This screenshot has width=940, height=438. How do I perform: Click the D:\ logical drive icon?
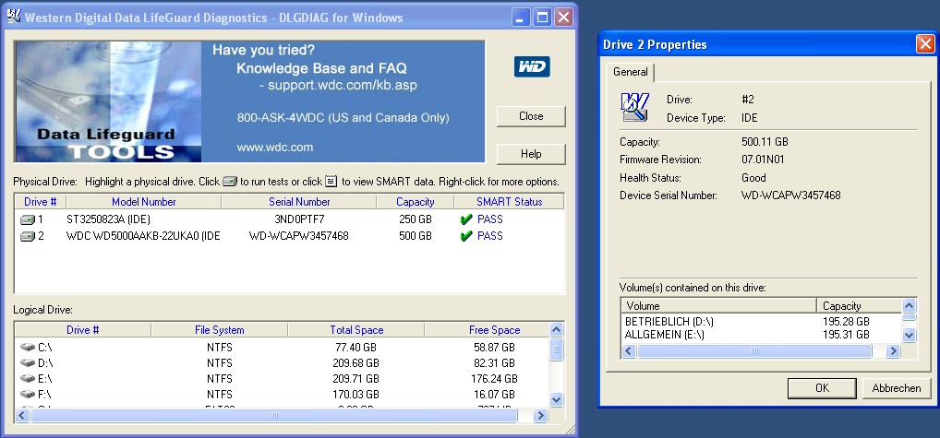(x=28, y=362)
